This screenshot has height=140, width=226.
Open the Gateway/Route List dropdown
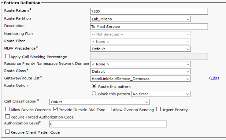[x=140, y=79]
